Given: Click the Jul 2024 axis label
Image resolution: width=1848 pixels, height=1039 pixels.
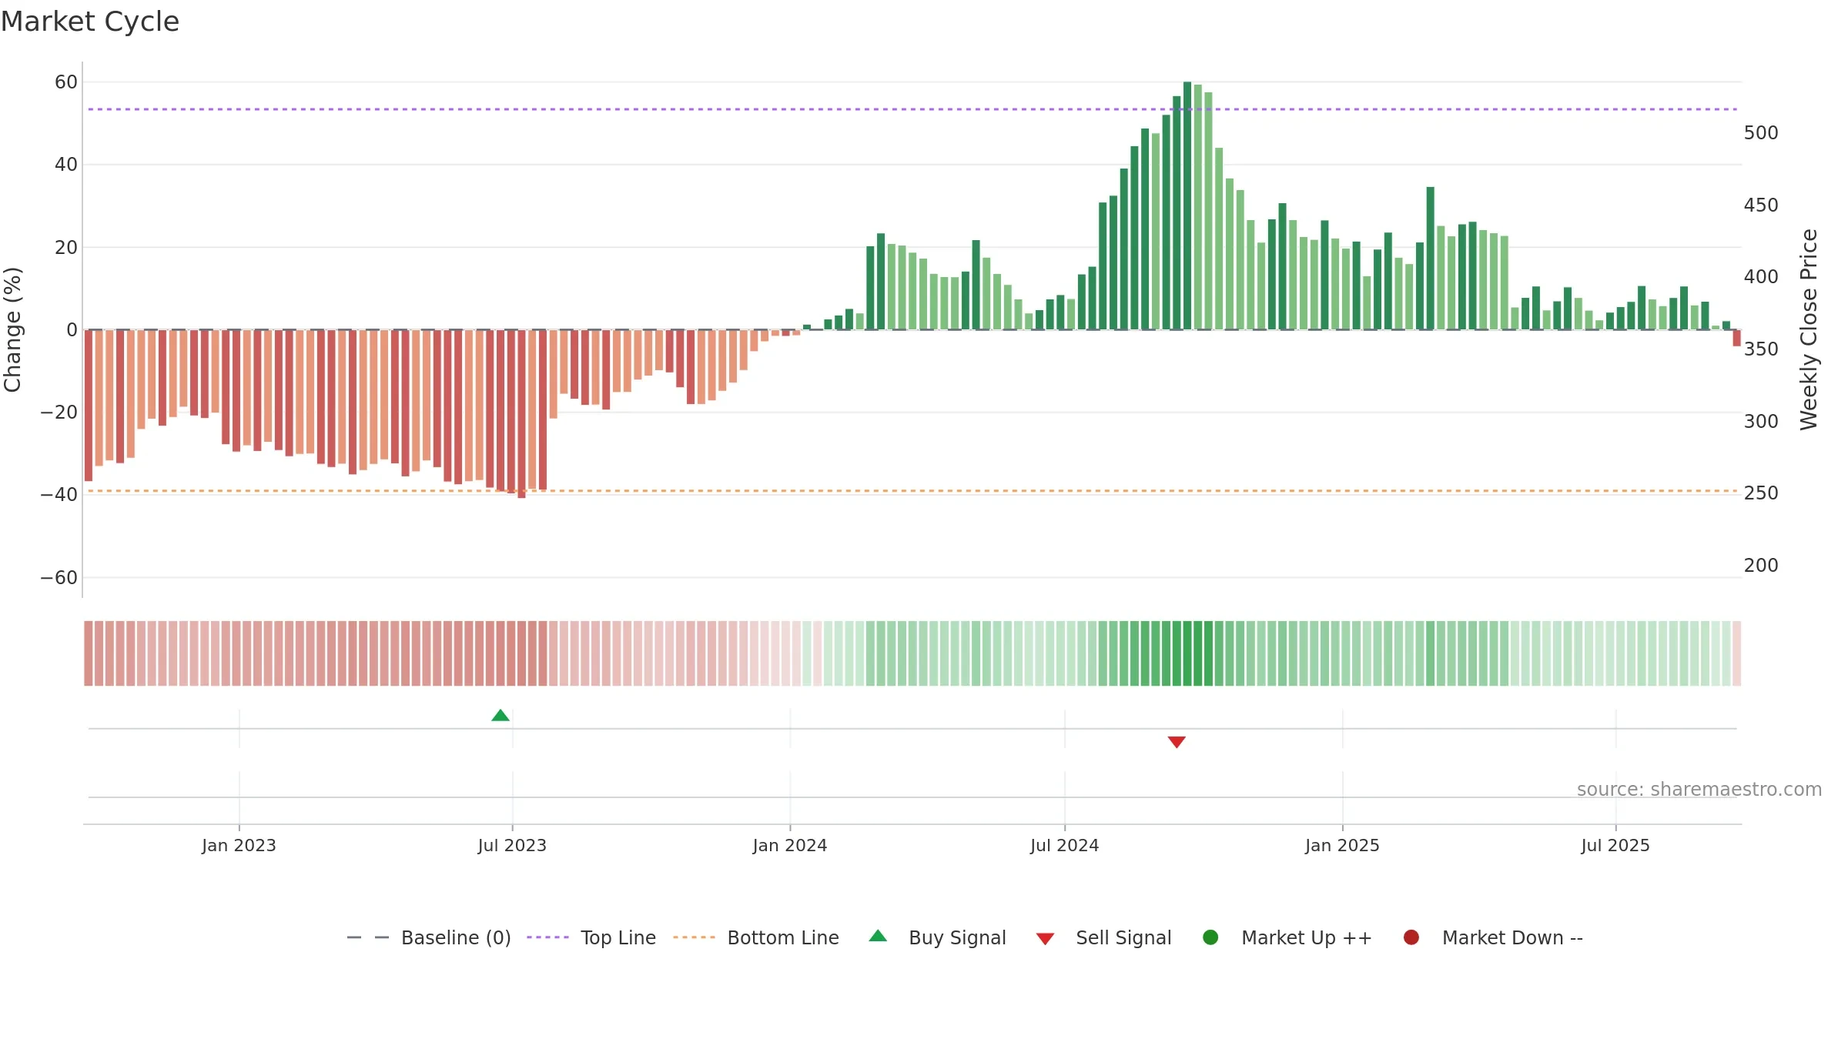Looking at the screenshot, I should click(1065, 845).
